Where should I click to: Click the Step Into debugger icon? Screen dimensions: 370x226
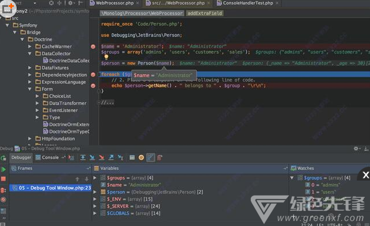point(92,158)
